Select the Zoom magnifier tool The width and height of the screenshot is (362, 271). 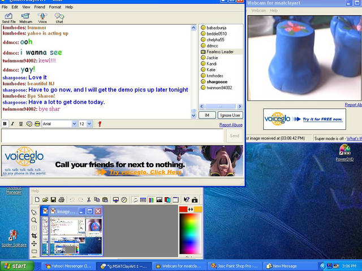point(34,220)
